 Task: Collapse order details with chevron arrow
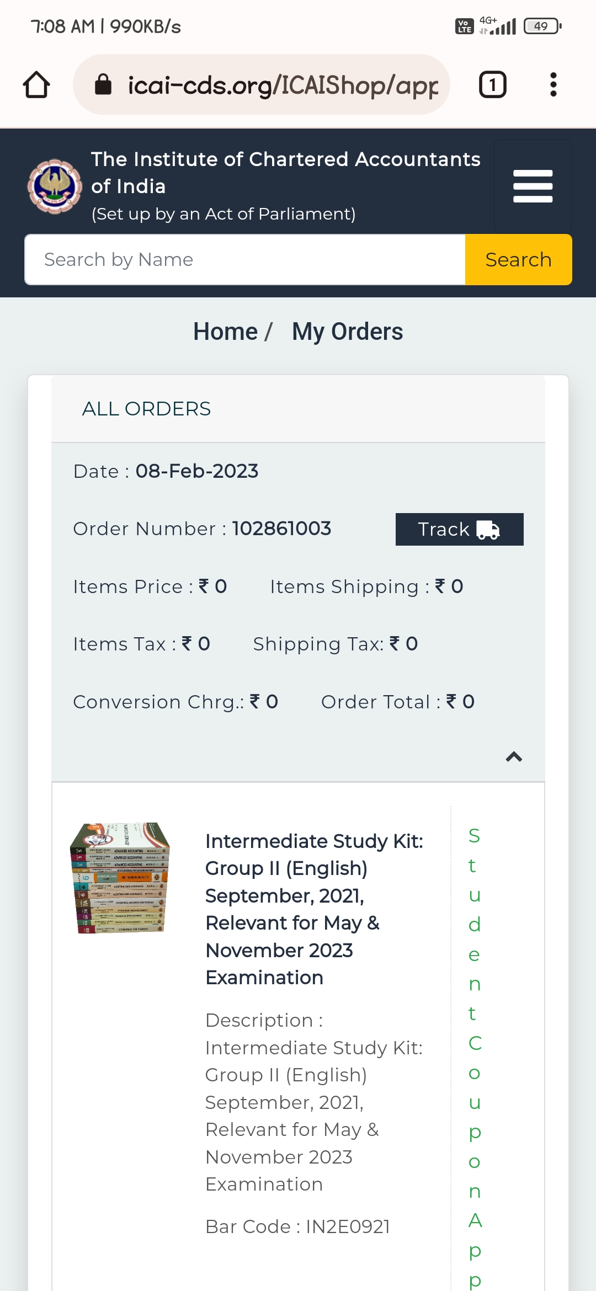pyautogui.click(x=514, y=757)
